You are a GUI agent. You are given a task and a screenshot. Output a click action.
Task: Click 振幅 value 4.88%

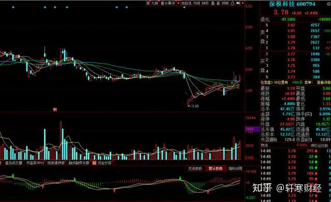289,104
